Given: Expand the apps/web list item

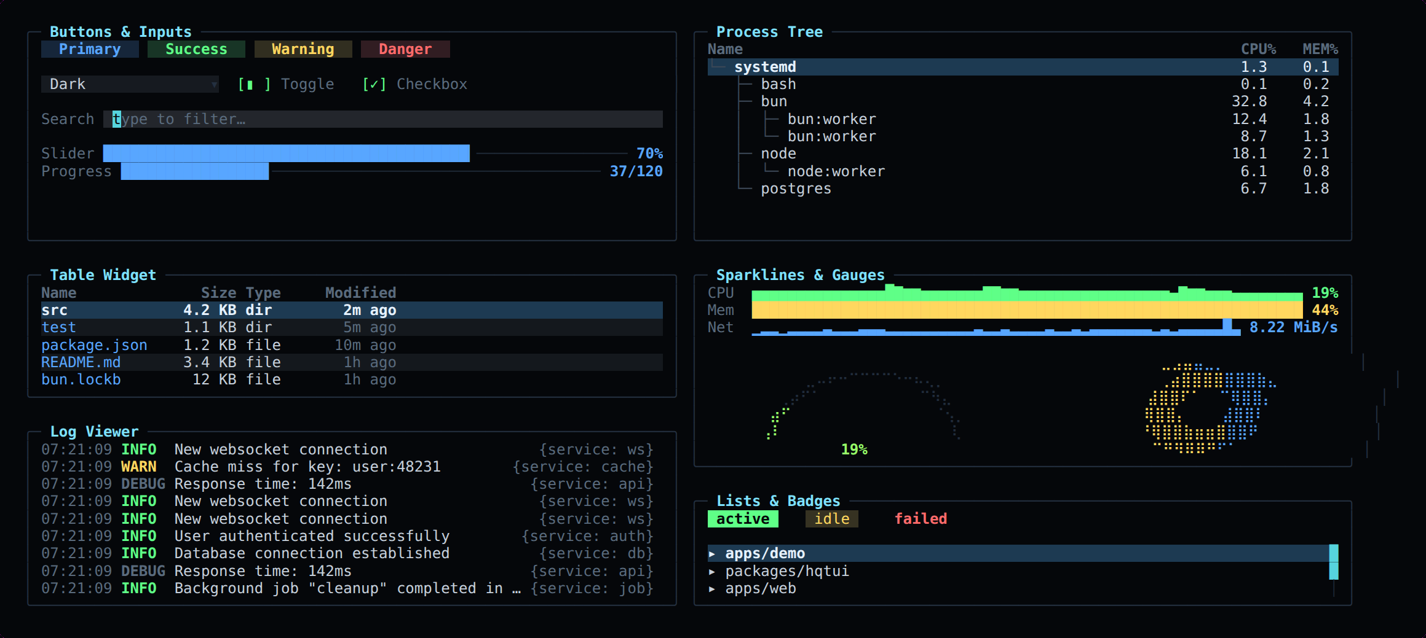Looking at the screenshot, I should click(x=1018, y=588).
